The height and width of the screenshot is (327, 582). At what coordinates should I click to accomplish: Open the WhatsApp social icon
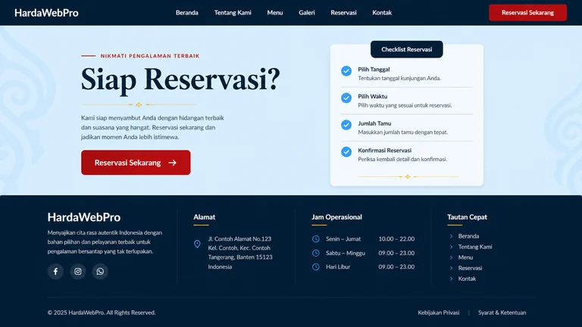pos(100,272)
